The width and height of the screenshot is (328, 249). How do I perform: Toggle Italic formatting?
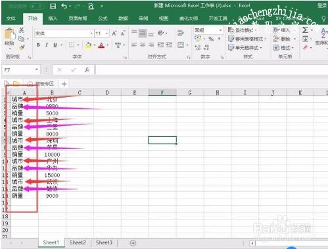[x=47, y=45]
